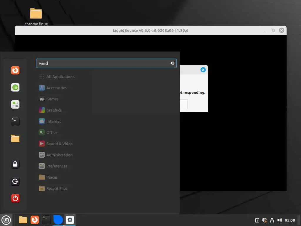301x226 pixels.
Task: Open System Settings toggle icon in favorites
Action: 15,104
